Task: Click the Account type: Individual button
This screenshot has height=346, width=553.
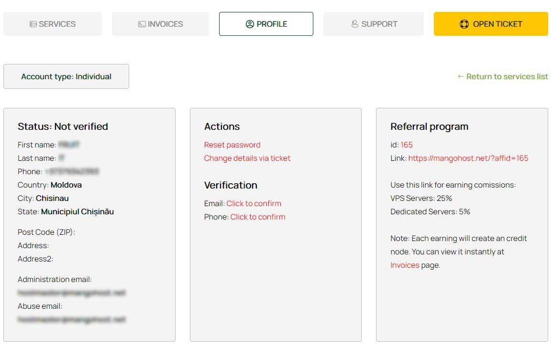Action: pyautogui.click(x=66, y=76)
